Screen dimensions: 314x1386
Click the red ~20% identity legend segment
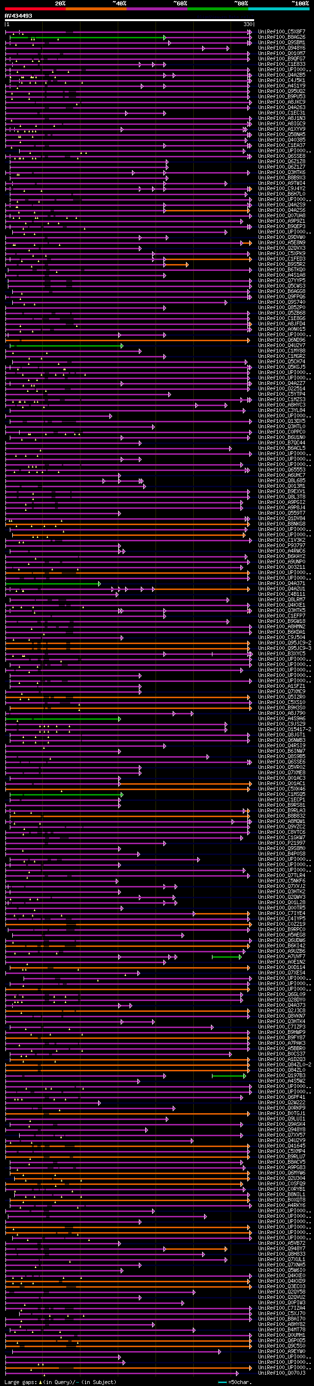pyautogui.click(x=35, y=9)
